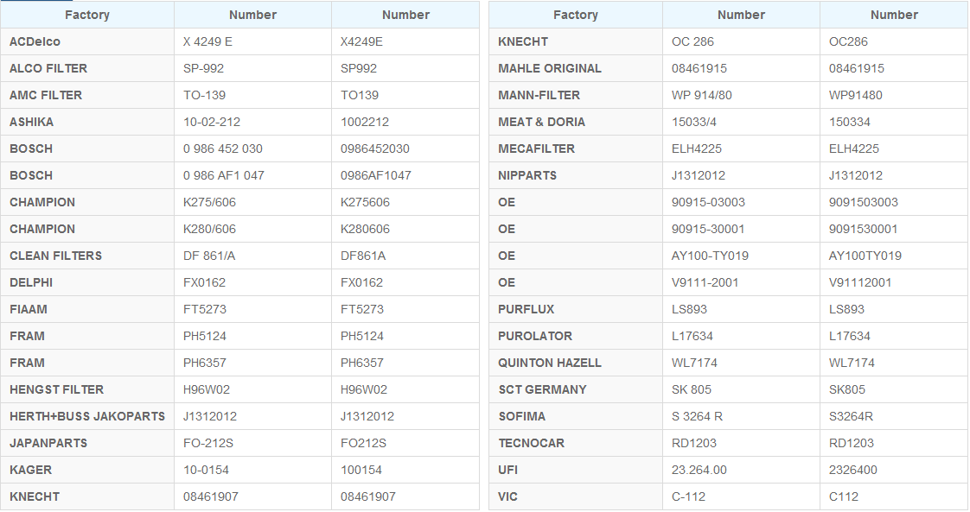Click the QUINTON HAZELL factory name
970x512 pixels.
549,363
